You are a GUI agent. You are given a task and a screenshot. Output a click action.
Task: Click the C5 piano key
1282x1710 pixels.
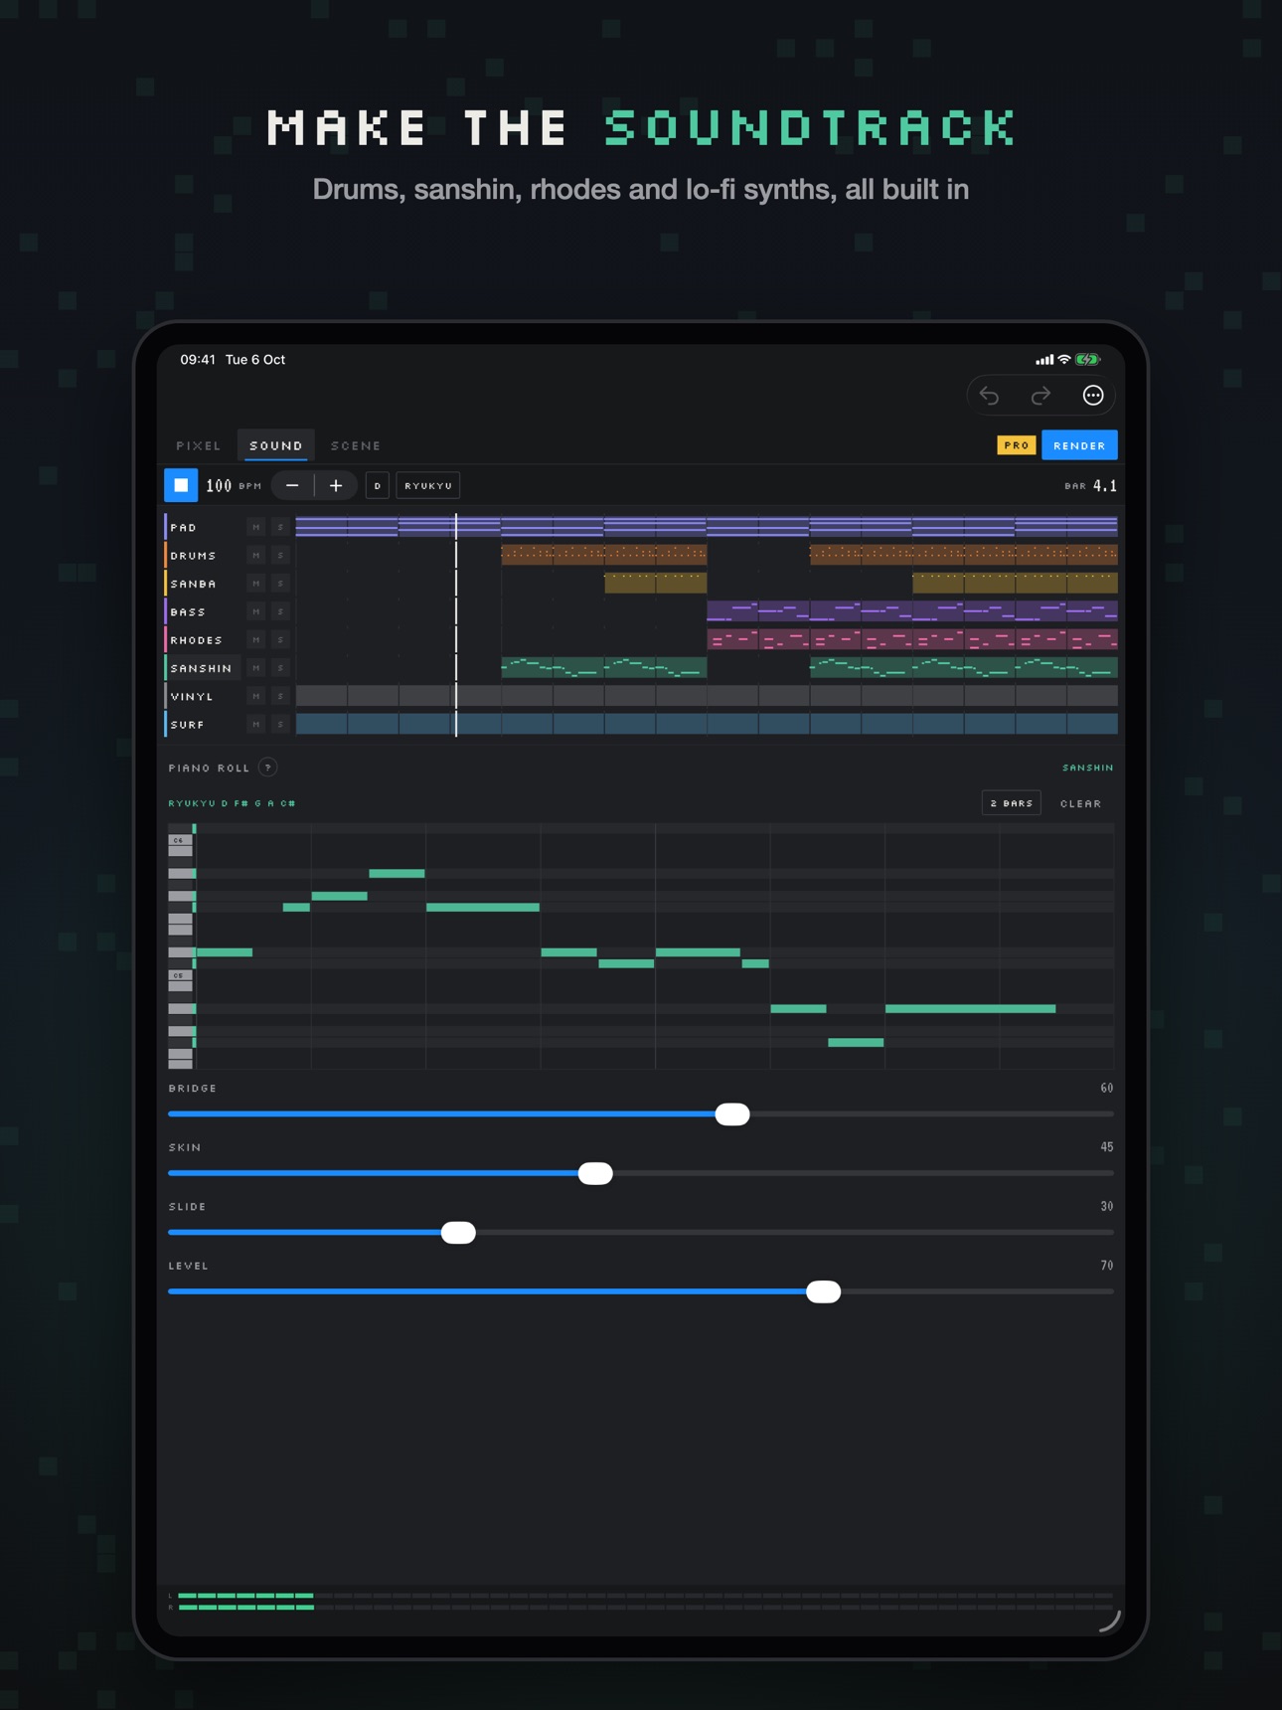click(180, 975)
